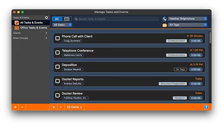223x127 pixels.
Task: Open the help question mark button
Action: point(206,107)
